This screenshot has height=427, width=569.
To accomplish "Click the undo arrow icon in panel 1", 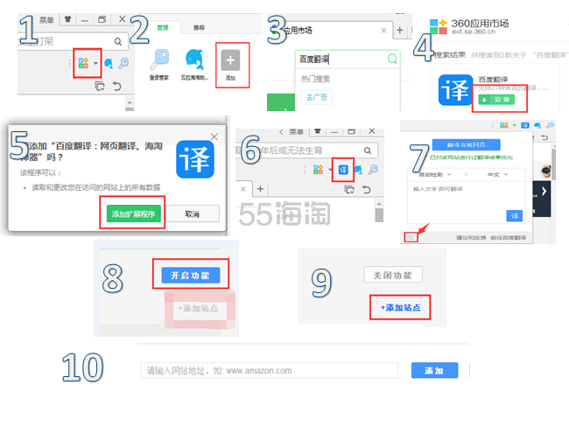I will (x=116, y=87).
